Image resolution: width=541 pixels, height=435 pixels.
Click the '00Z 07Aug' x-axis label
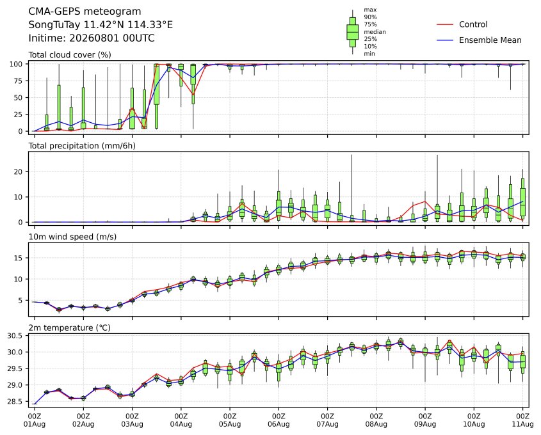point(327,420)
